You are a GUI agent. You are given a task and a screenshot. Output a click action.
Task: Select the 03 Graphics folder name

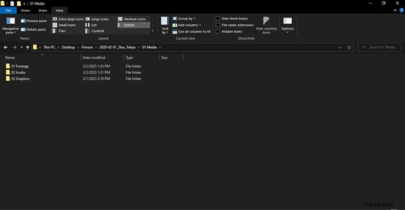[20, 78]
